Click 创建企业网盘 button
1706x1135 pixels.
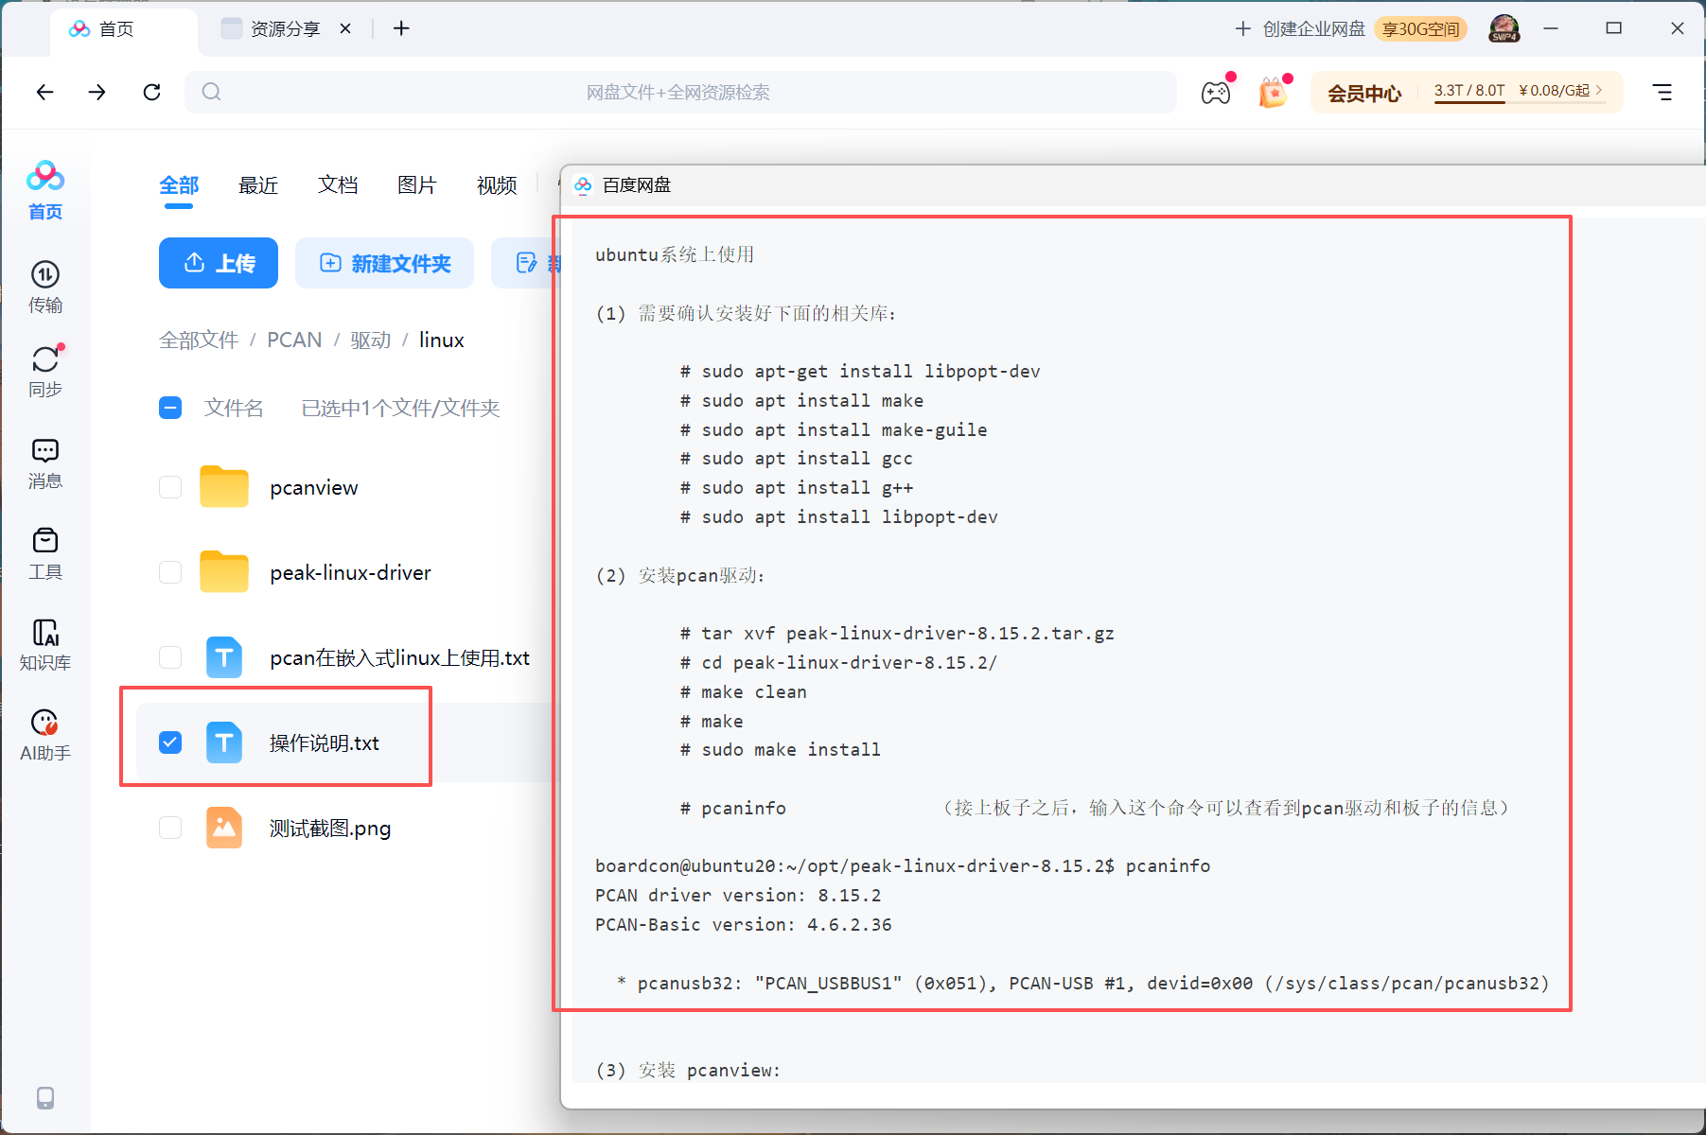click(x=1301, y=29)
